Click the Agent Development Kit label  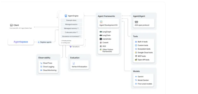(108, 25)
